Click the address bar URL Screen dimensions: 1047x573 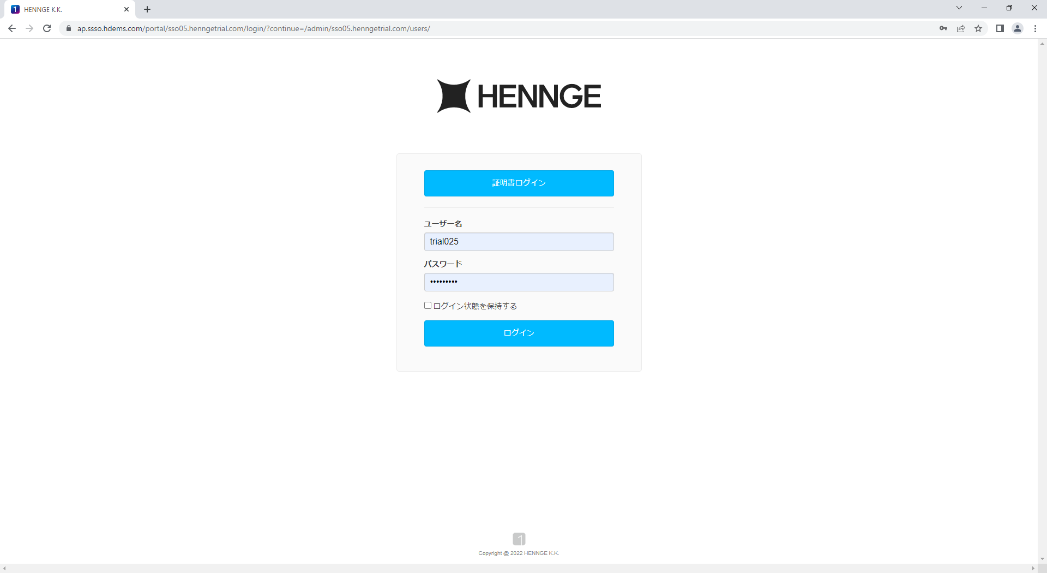[x=254, y=28]
